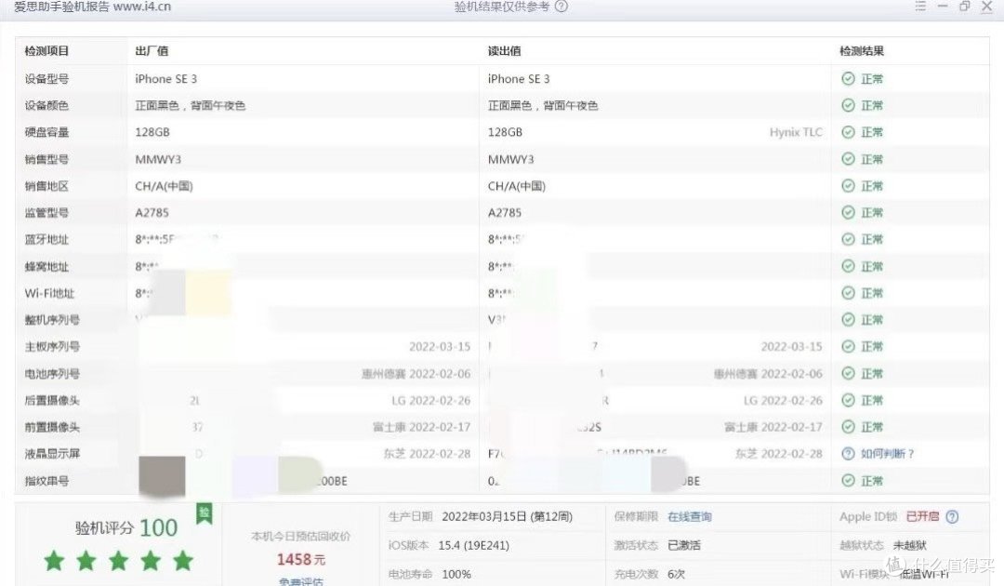The image size is (1004, 586).
Task: Click 东芝 2022-02-28 in 出厂值 column
Action: (x=427, y=454)
